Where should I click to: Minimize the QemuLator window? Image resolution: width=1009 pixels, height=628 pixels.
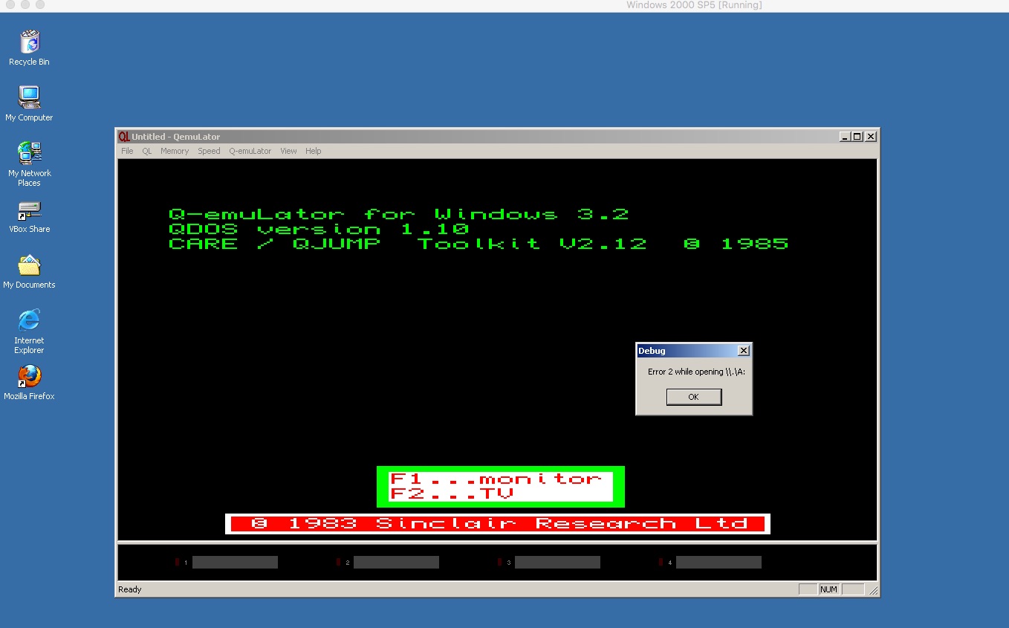(845, 137)
